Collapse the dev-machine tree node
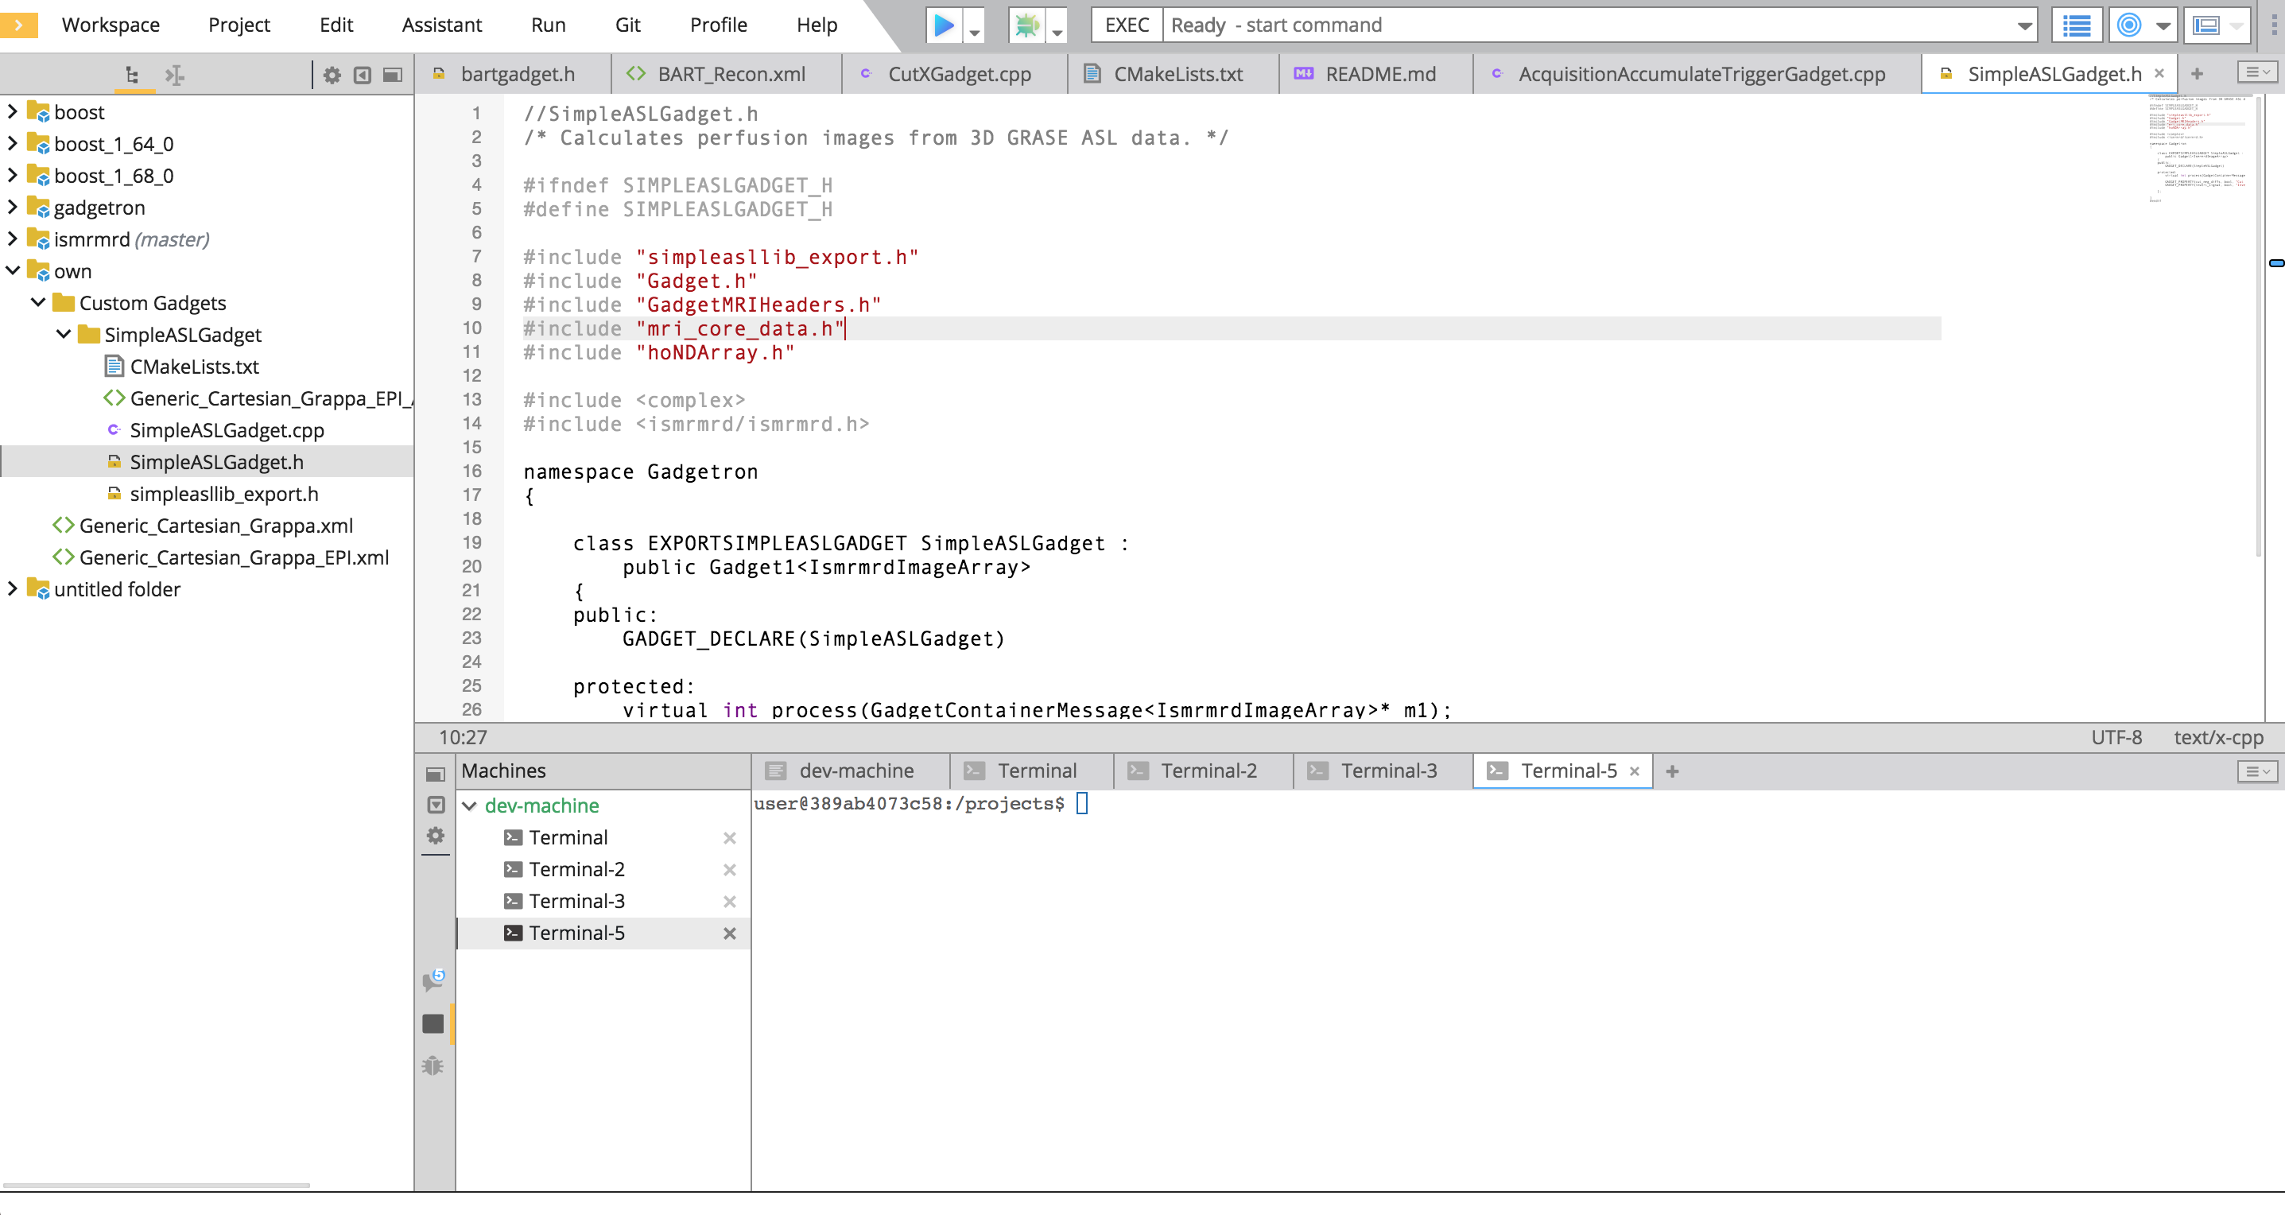This screenshot has height=1215, width=2285. 469,805
